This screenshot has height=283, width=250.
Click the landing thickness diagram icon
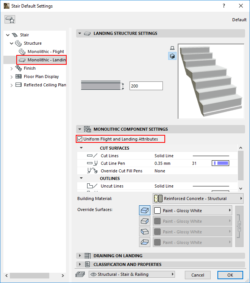click(102, 85)
